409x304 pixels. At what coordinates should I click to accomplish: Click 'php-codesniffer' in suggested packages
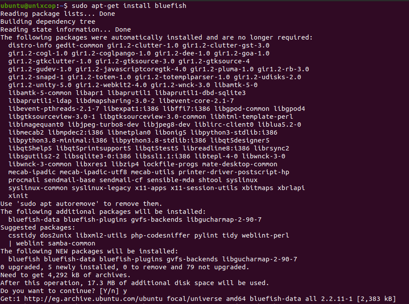coord(161,236)
